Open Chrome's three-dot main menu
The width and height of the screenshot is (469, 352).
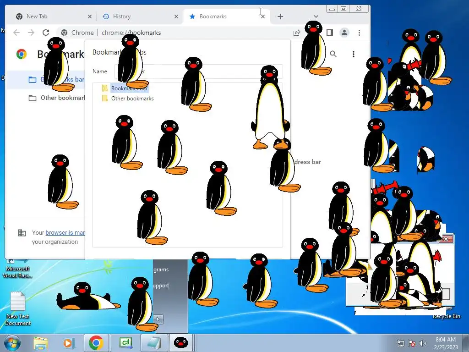pos(359,33)
